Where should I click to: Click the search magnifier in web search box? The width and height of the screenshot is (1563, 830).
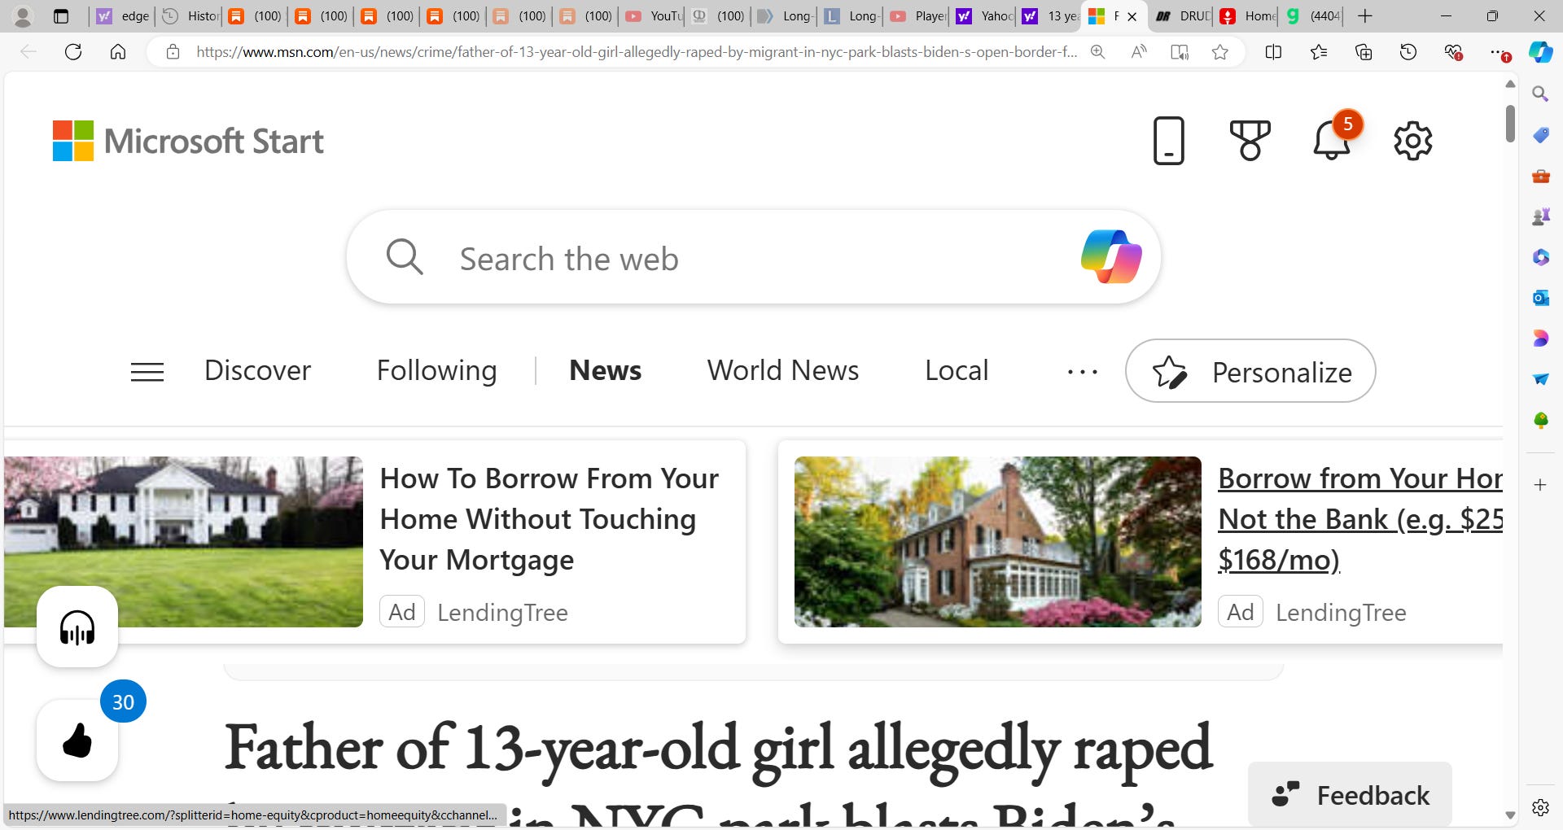click(405, 257)
